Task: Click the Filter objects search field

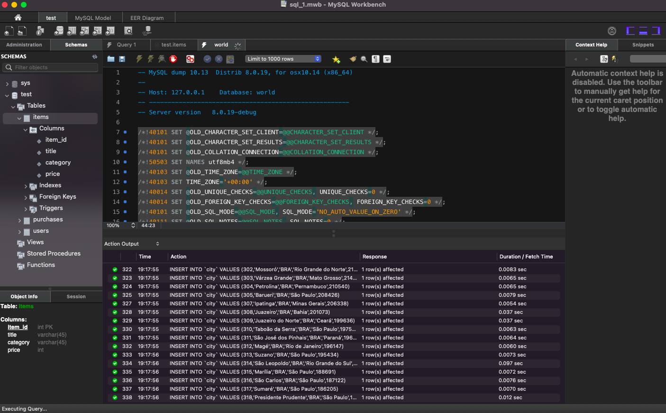Action: coord(50,67)
